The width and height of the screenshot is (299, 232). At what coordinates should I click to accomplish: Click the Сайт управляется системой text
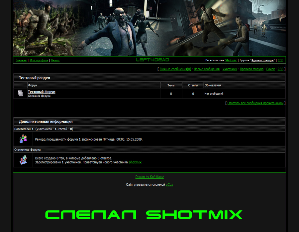[146, 185]
